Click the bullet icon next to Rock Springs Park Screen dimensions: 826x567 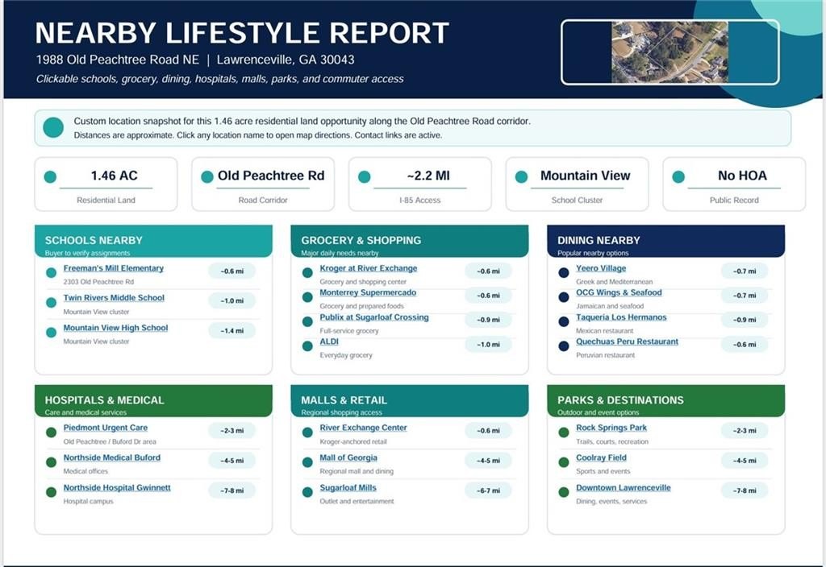click(564, 432)
